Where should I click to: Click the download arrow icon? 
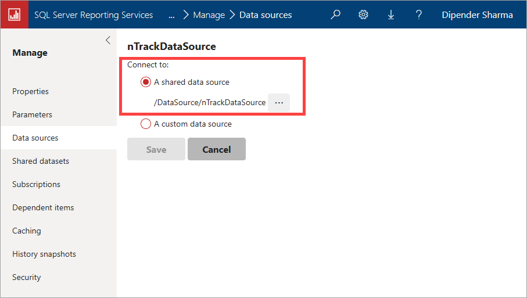[x=391, y=15]
